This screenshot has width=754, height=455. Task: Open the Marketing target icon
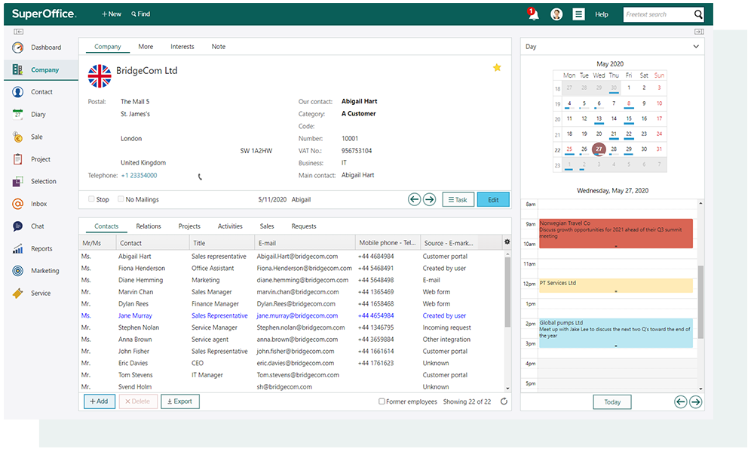coord(17,271)
